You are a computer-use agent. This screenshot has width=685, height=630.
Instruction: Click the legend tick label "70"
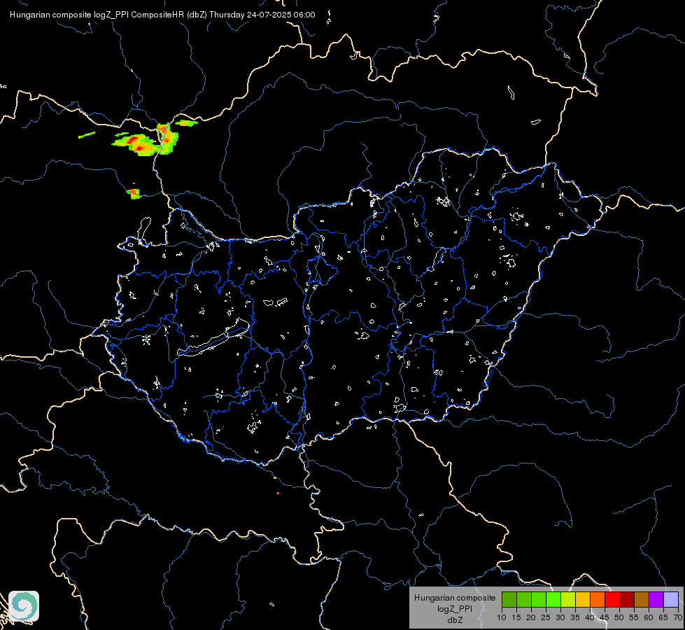coord(678,617)
